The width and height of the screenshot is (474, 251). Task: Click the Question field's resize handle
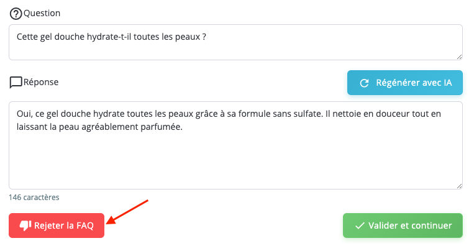[459, 57]
